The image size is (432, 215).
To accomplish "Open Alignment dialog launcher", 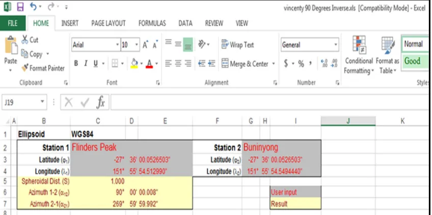I will pyautogui.click(x=275, y=83).
